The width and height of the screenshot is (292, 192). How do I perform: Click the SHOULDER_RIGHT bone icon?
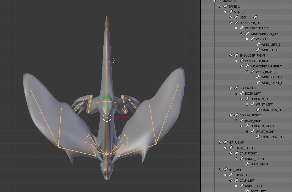point(236,55)
